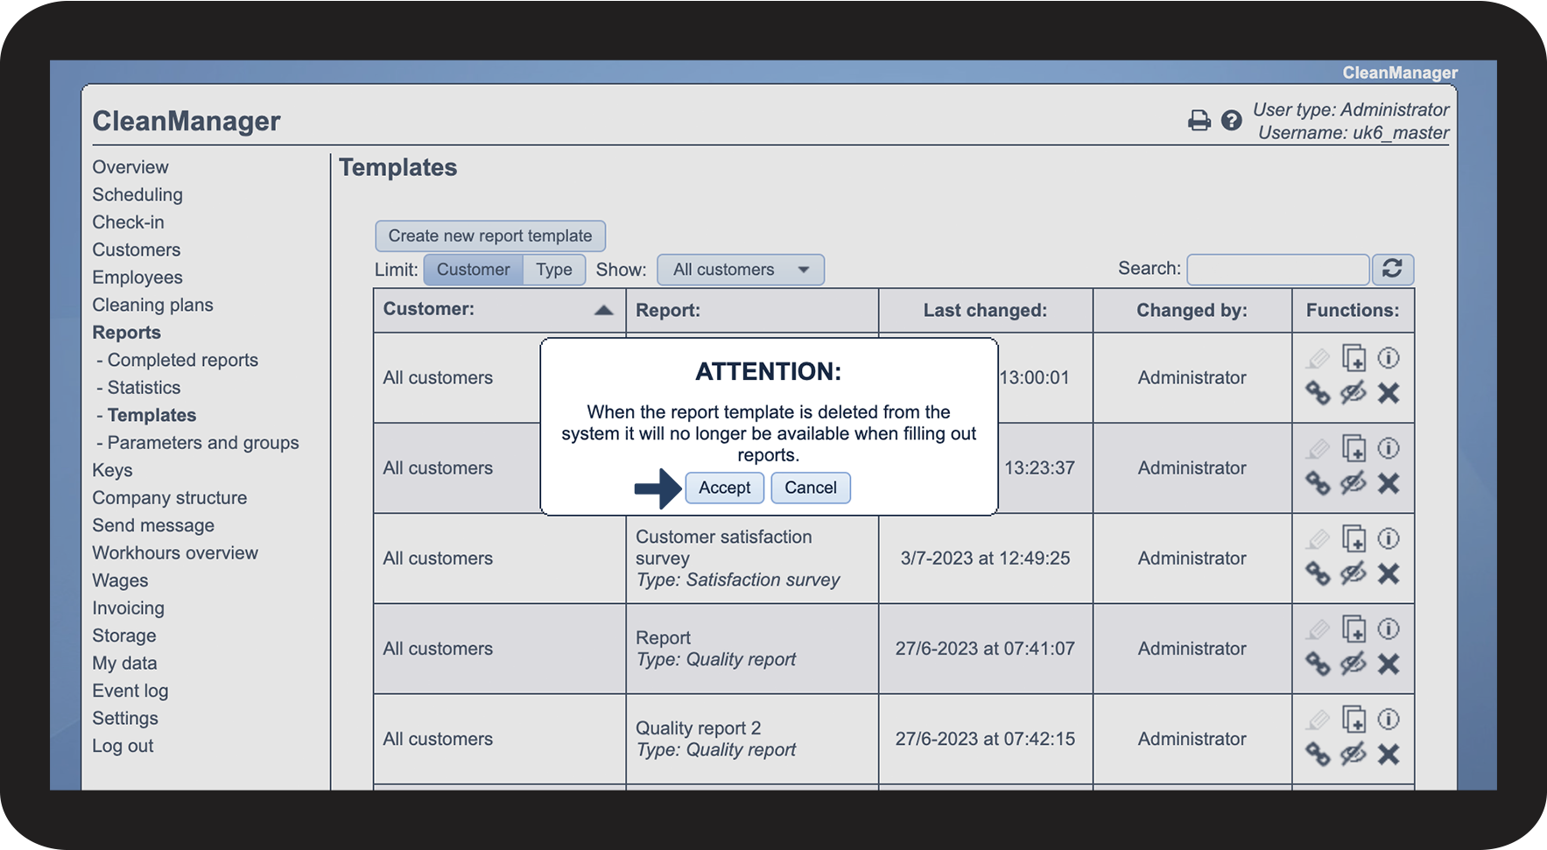
Task: Open the Employees sidebar item
Action: point(137,277)
